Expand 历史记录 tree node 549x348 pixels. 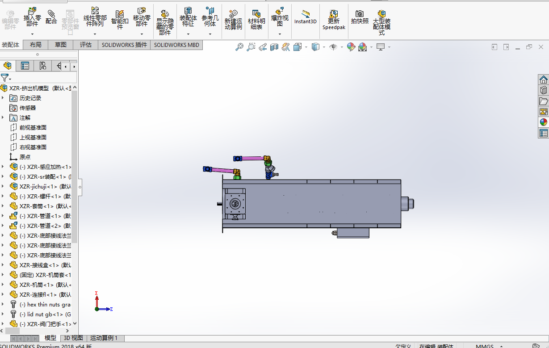pyautogui.click(x=3, y=98)
